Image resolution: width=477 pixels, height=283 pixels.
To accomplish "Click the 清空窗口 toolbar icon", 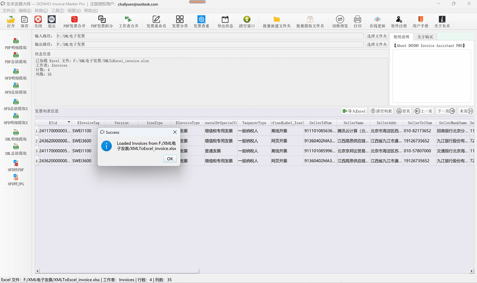I will coord(247,22).
